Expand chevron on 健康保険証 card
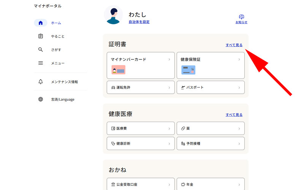 (x=239, y=59)
